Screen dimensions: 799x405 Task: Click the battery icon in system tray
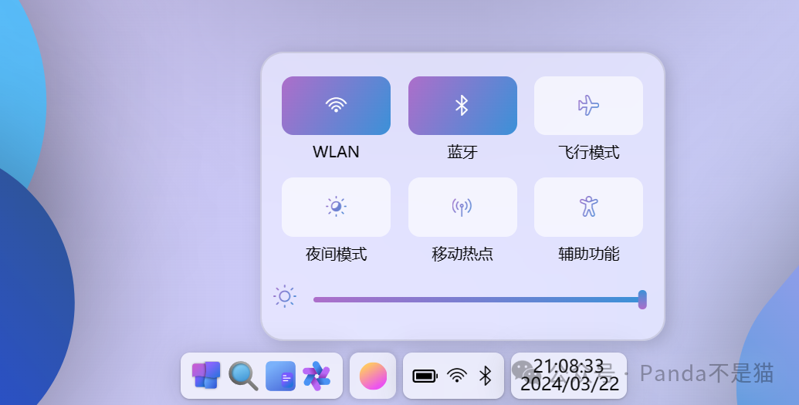425,376
